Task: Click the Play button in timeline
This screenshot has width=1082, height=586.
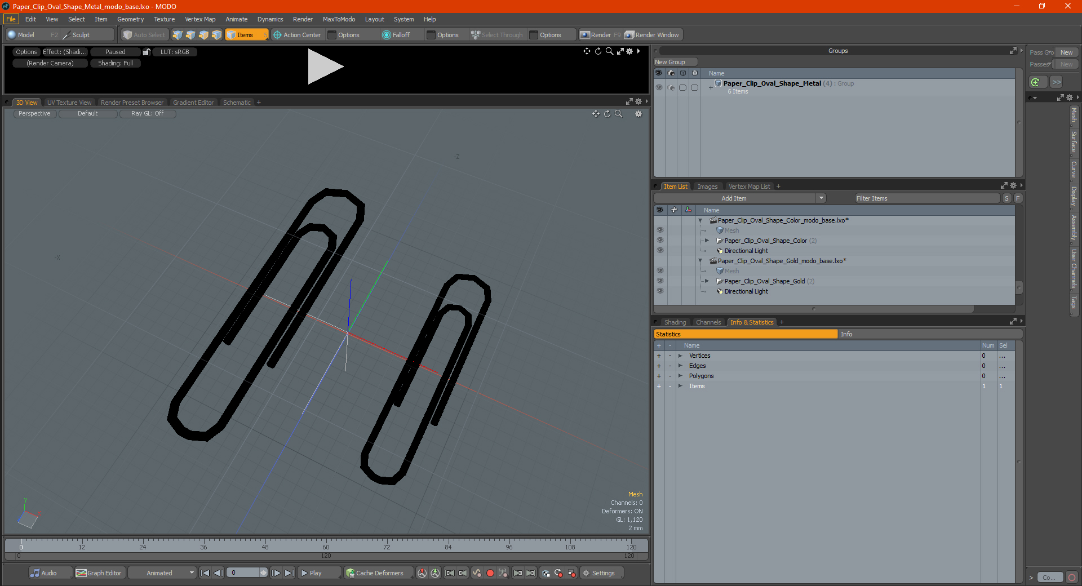Action: (319, 573)
